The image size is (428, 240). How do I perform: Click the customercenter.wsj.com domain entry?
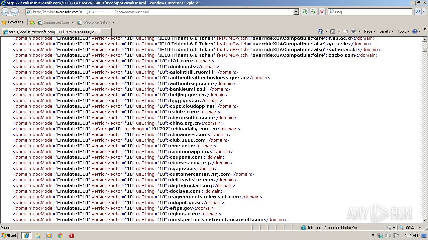(x=200, y=174)
